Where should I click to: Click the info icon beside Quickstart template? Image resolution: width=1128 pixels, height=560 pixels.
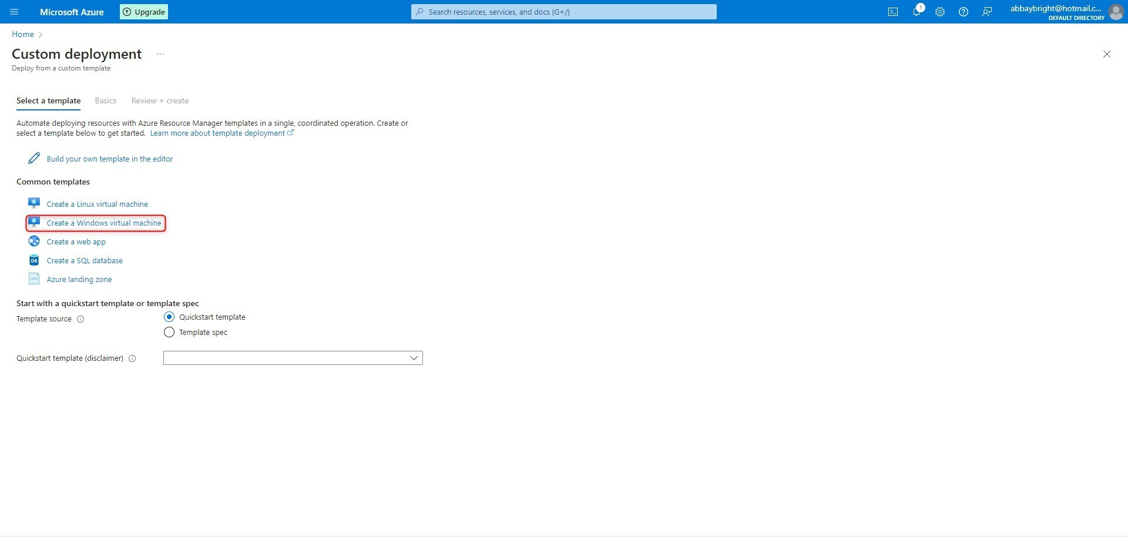[132, 358]
